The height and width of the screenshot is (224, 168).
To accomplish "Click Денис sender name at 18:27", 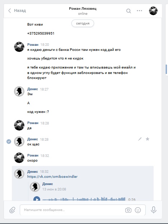I will coord(33,89).
